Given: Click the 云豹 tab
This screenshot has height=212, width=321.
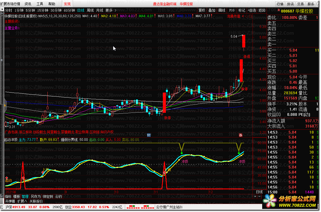Looking at the screenshot, I should tap(58, 196).
